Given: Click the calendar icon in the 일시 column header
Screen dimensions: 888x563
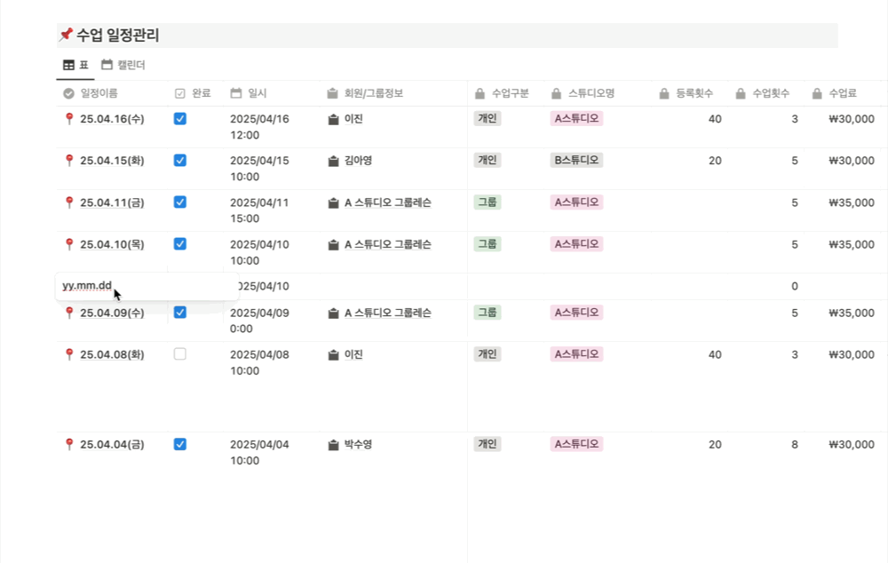Looking at the screenshot, I should pyautogui.click(x=235, y=92).
